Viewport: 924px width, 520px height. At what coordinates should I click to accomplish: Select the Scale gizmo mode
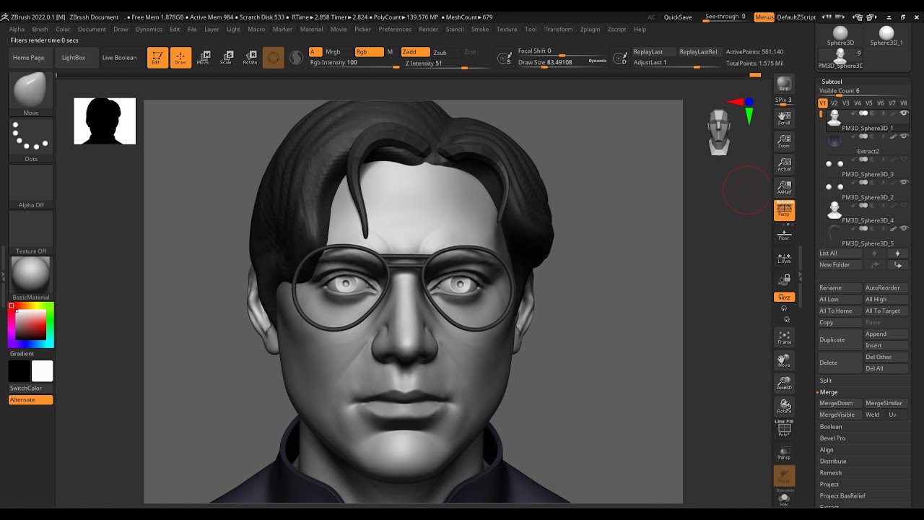pyautogui.click(x=227, y=58)
